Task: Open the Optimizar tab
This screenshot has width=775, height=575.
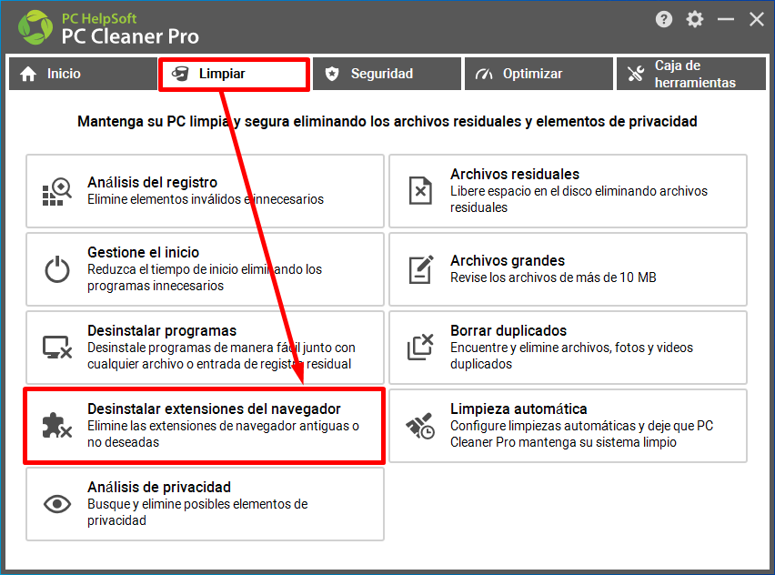Action: tap(538, 74)
